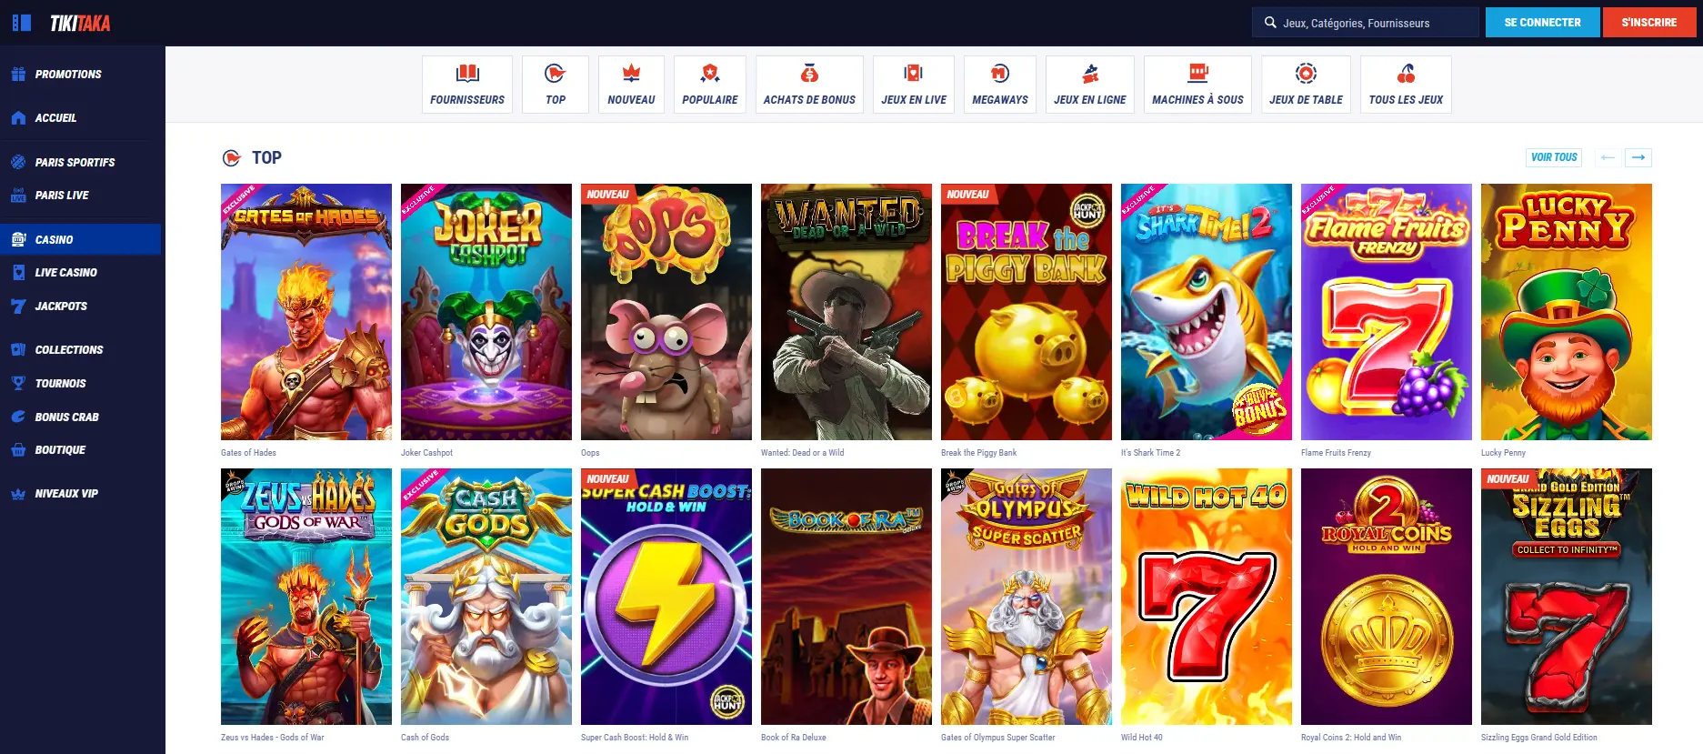
Task: Open the Promotions gift icon
Action: point(18,74)
